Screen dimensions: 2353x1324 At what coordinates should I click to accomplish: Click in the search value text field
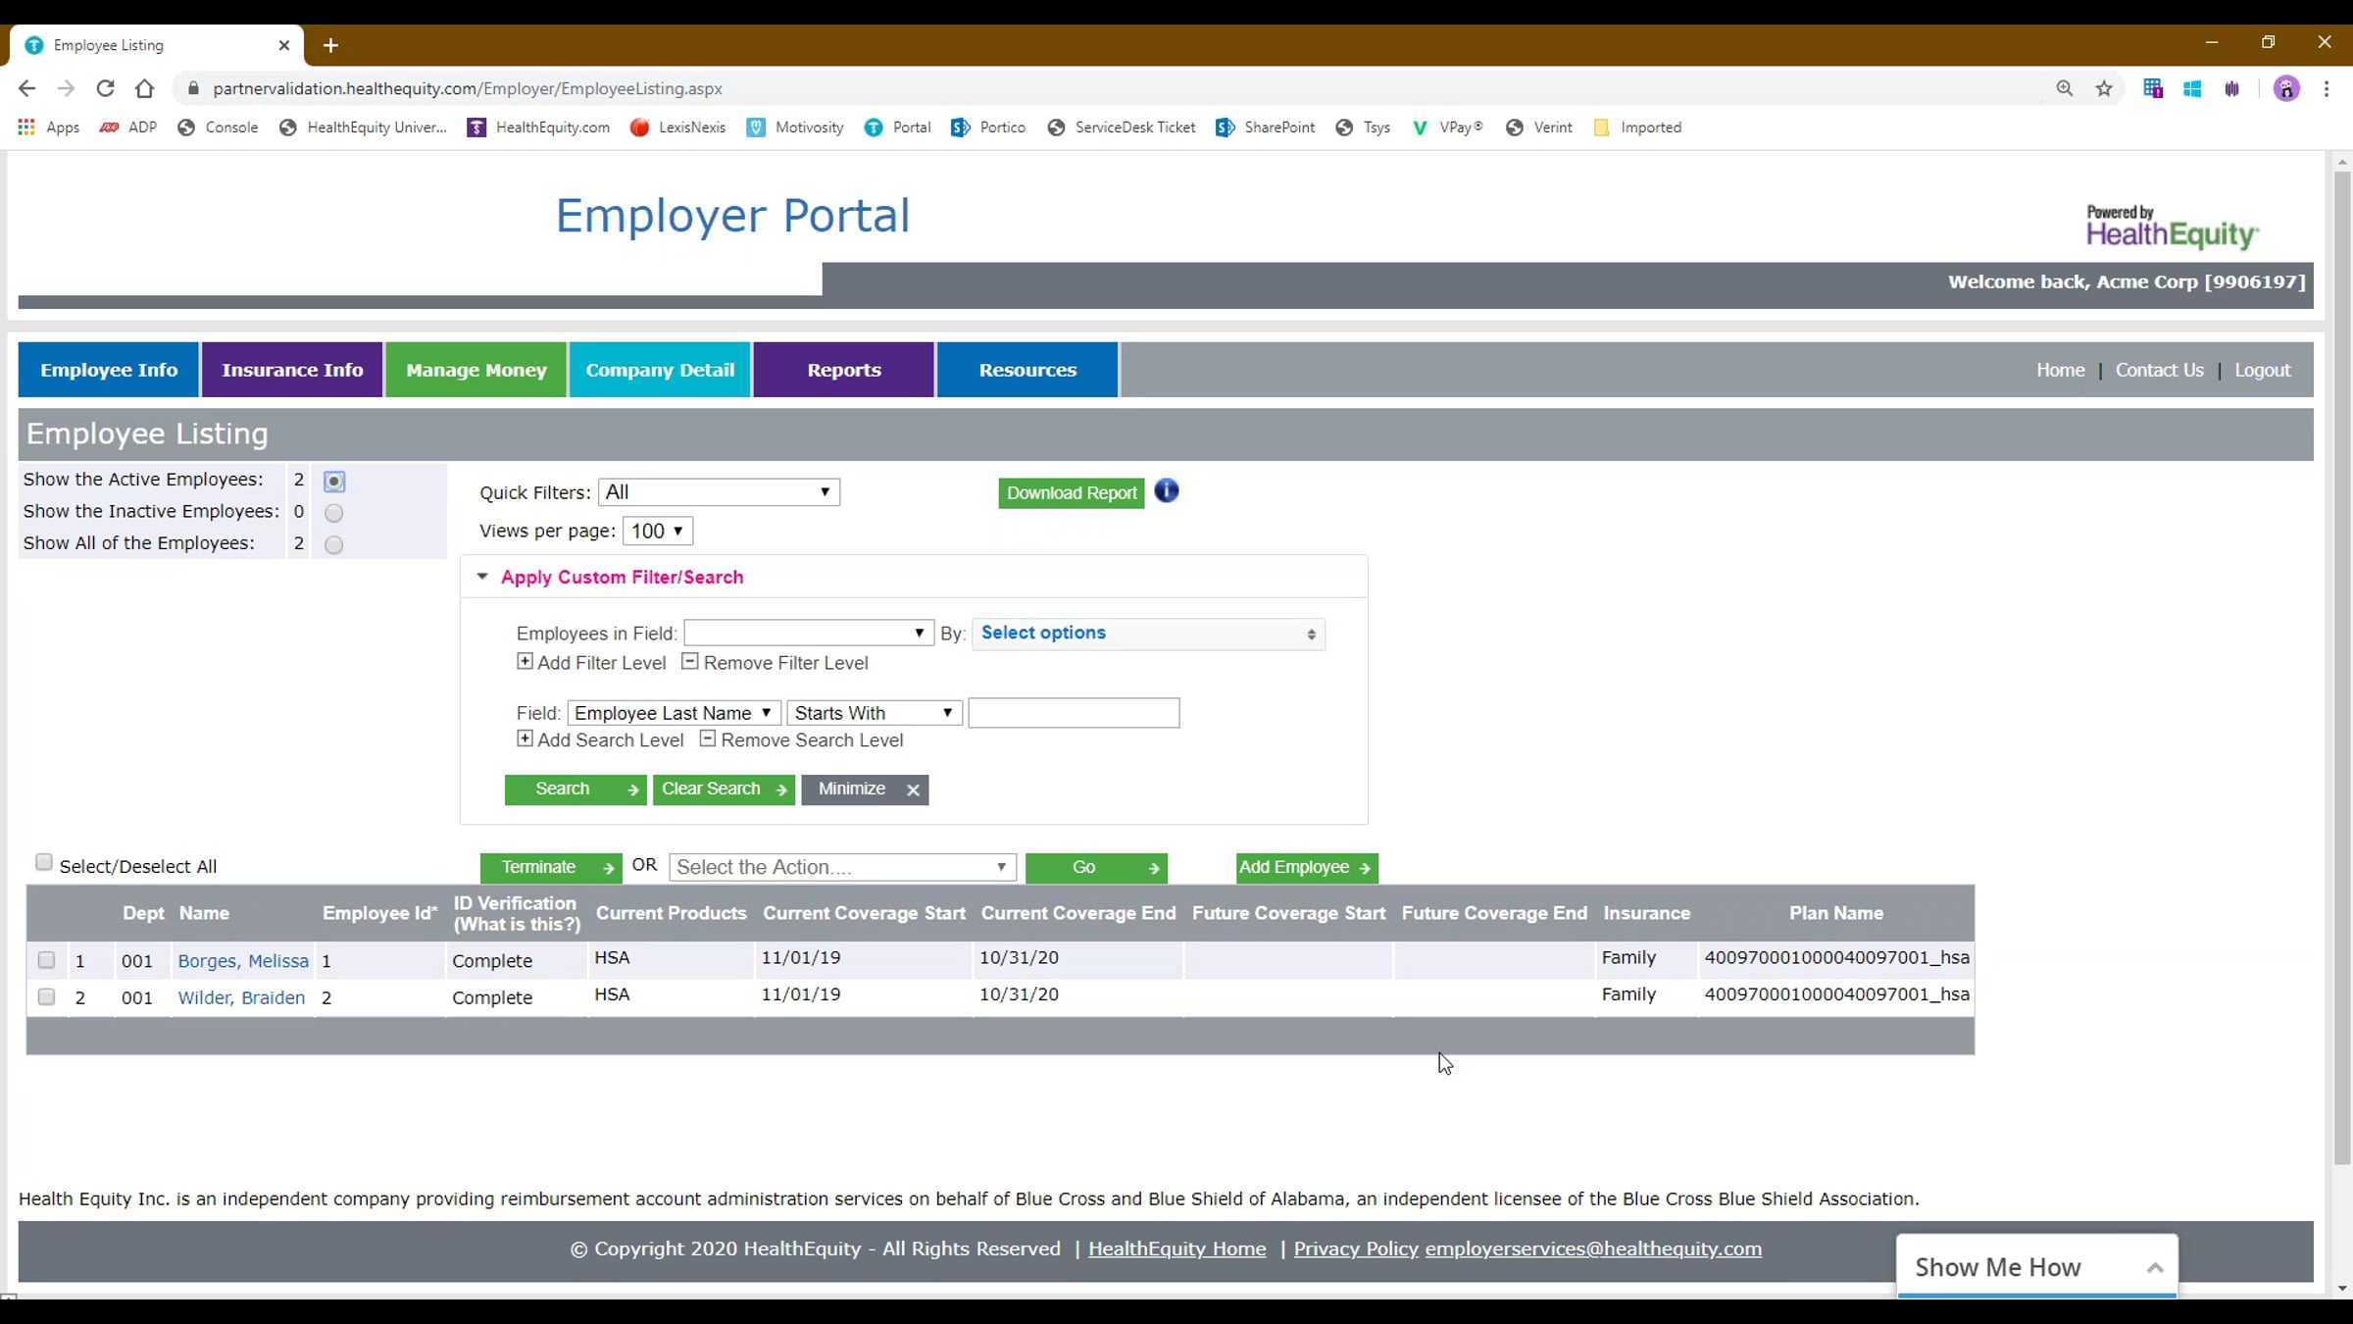click(1074, 713)
